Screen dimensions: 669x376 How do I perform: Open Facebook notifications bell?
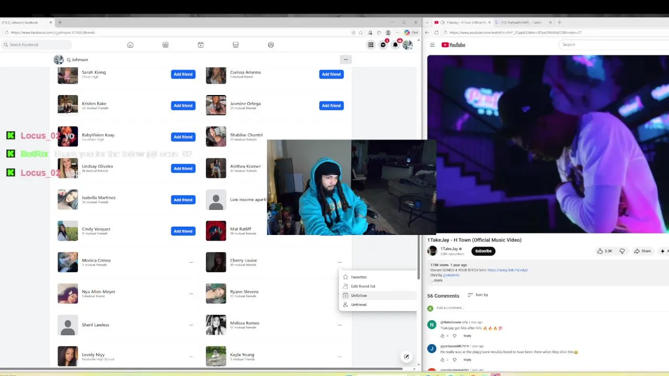[x=396, y=45]
